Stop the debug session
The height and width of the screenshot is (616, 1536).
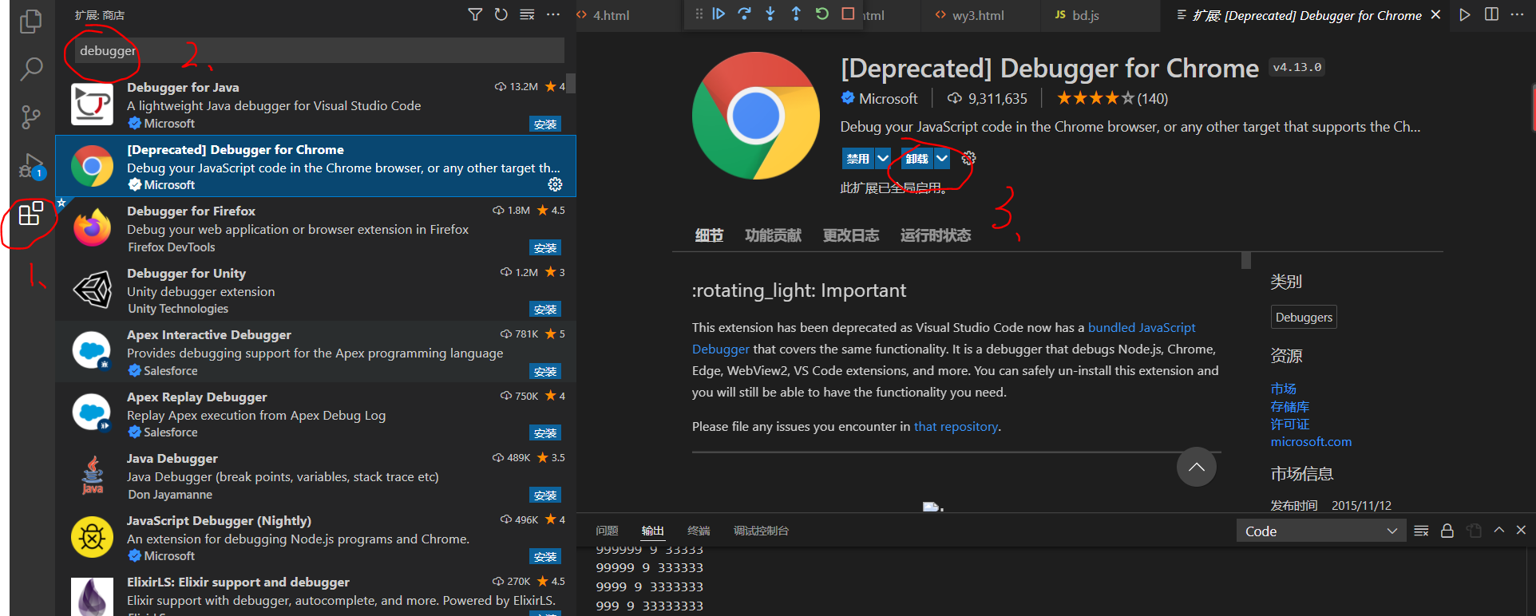[848, 14]
